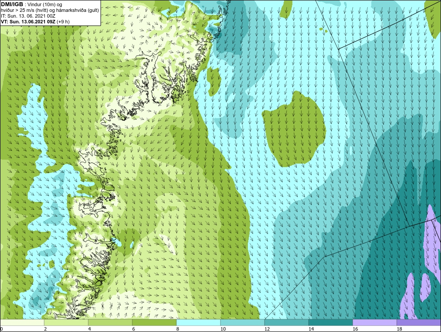Click legend label 10
Image resolution: width=441 pixels, height=332 pixels.
[223, 329]
